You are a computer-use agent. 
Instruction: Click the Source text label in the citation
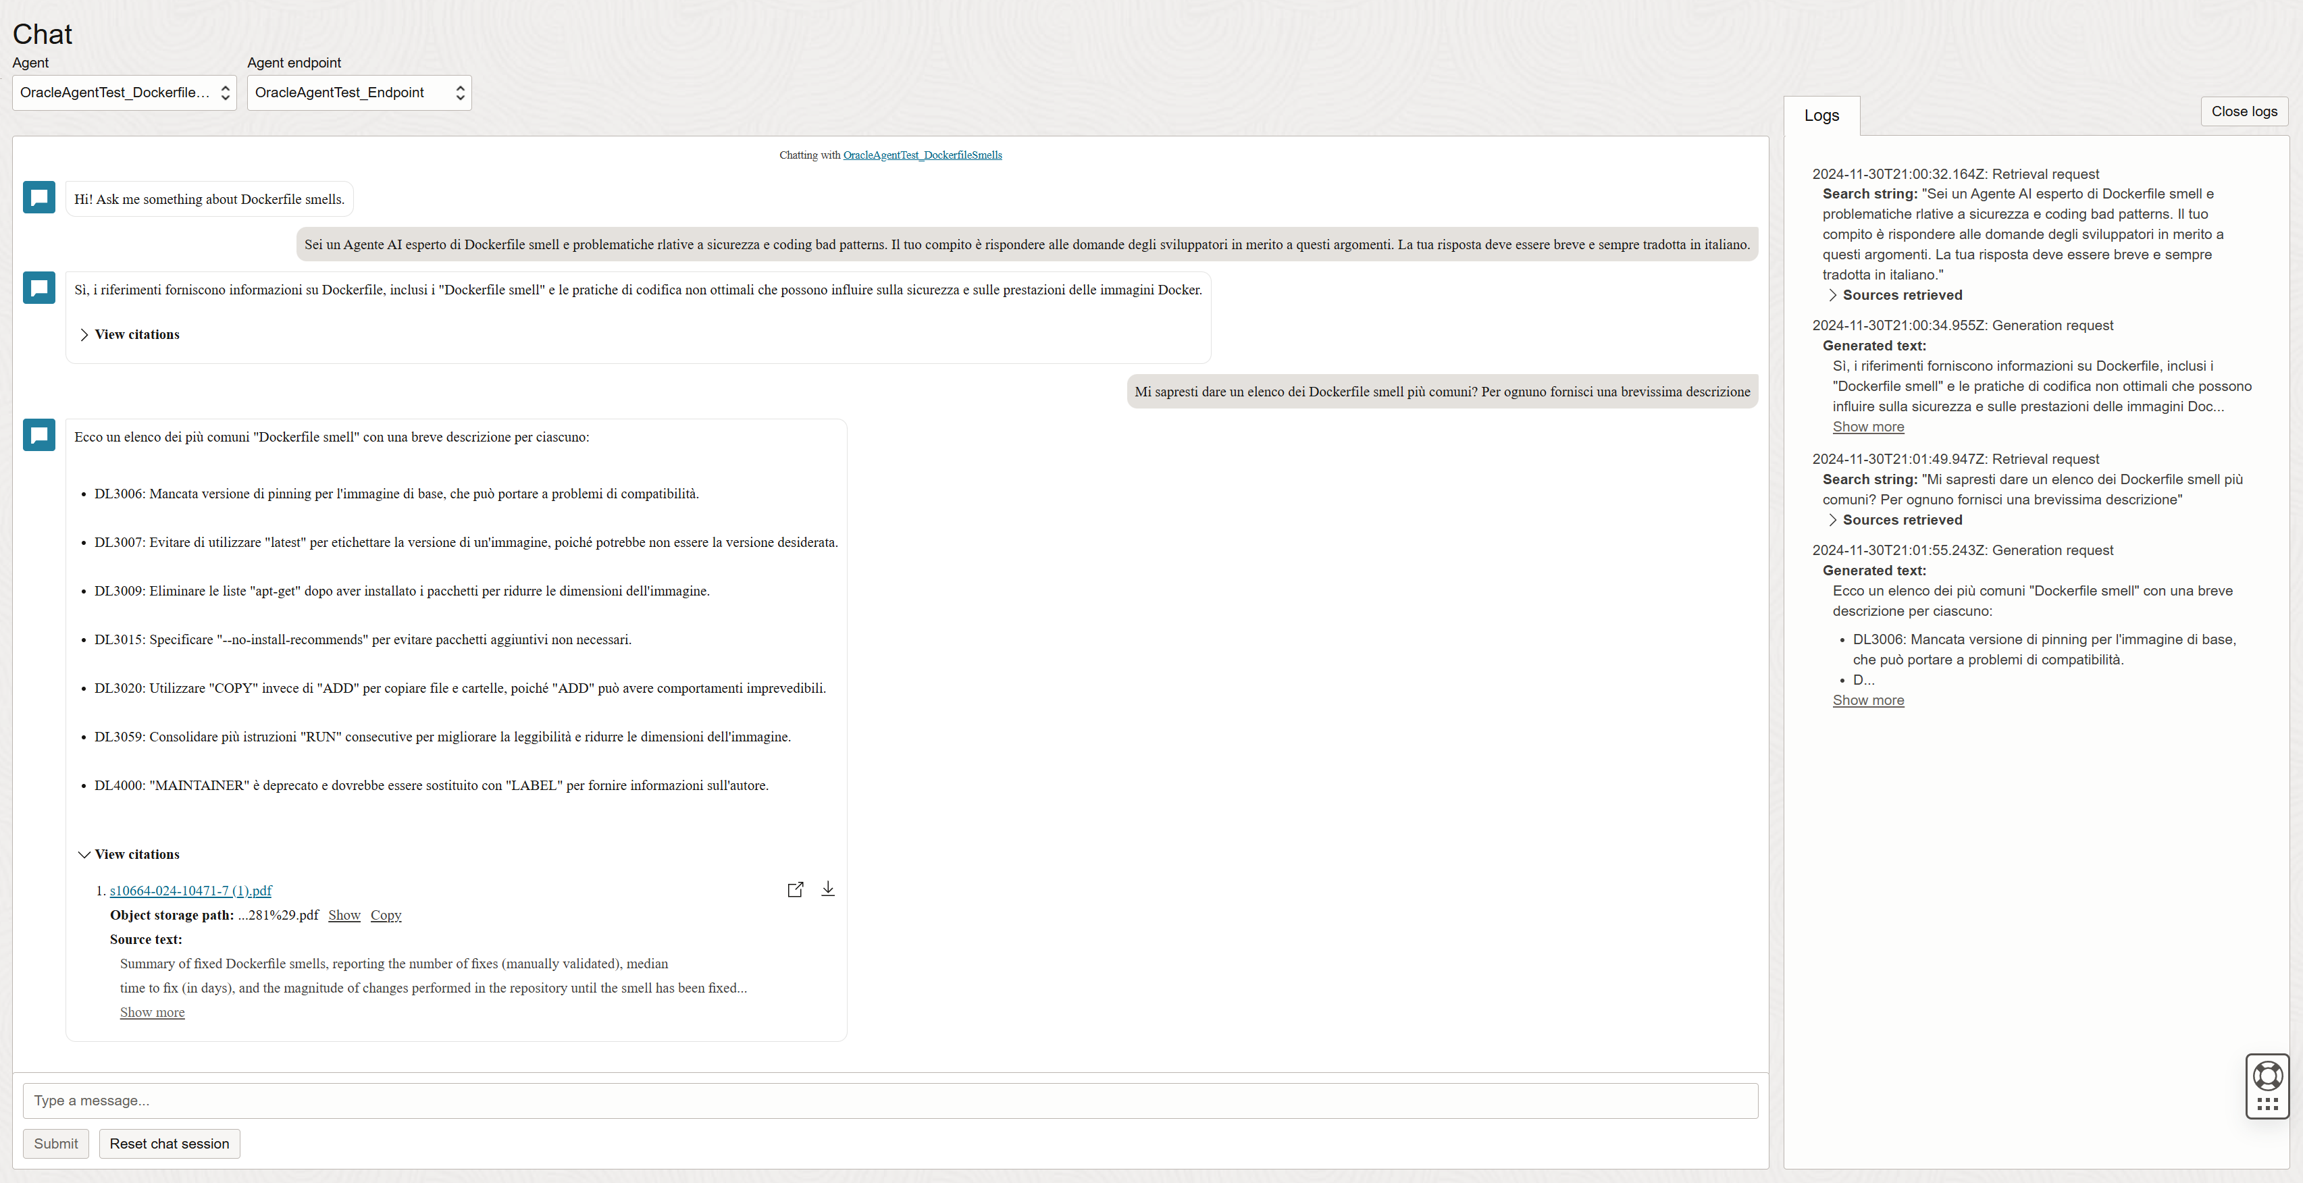pos(146,939)
